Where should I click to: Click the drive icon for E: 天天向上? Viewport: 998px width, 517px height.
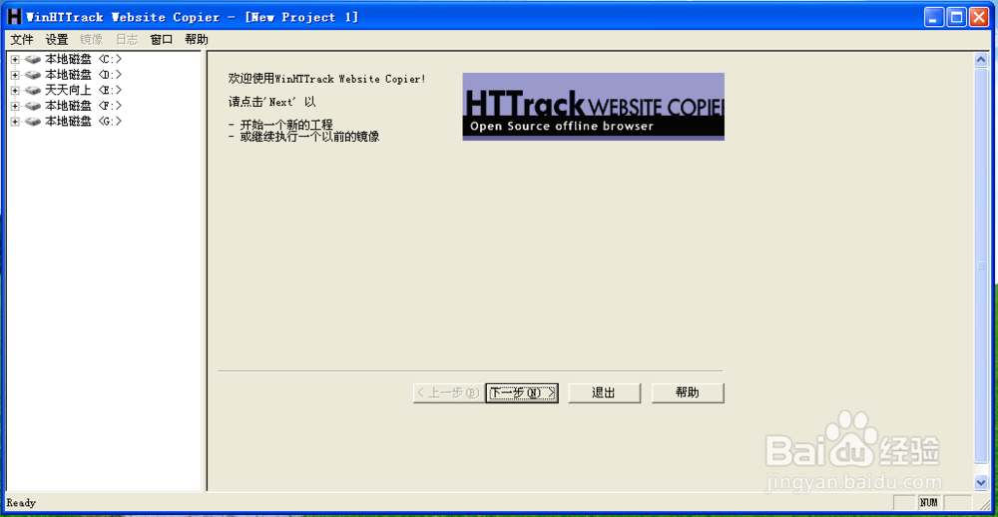[x=33, y=91]
